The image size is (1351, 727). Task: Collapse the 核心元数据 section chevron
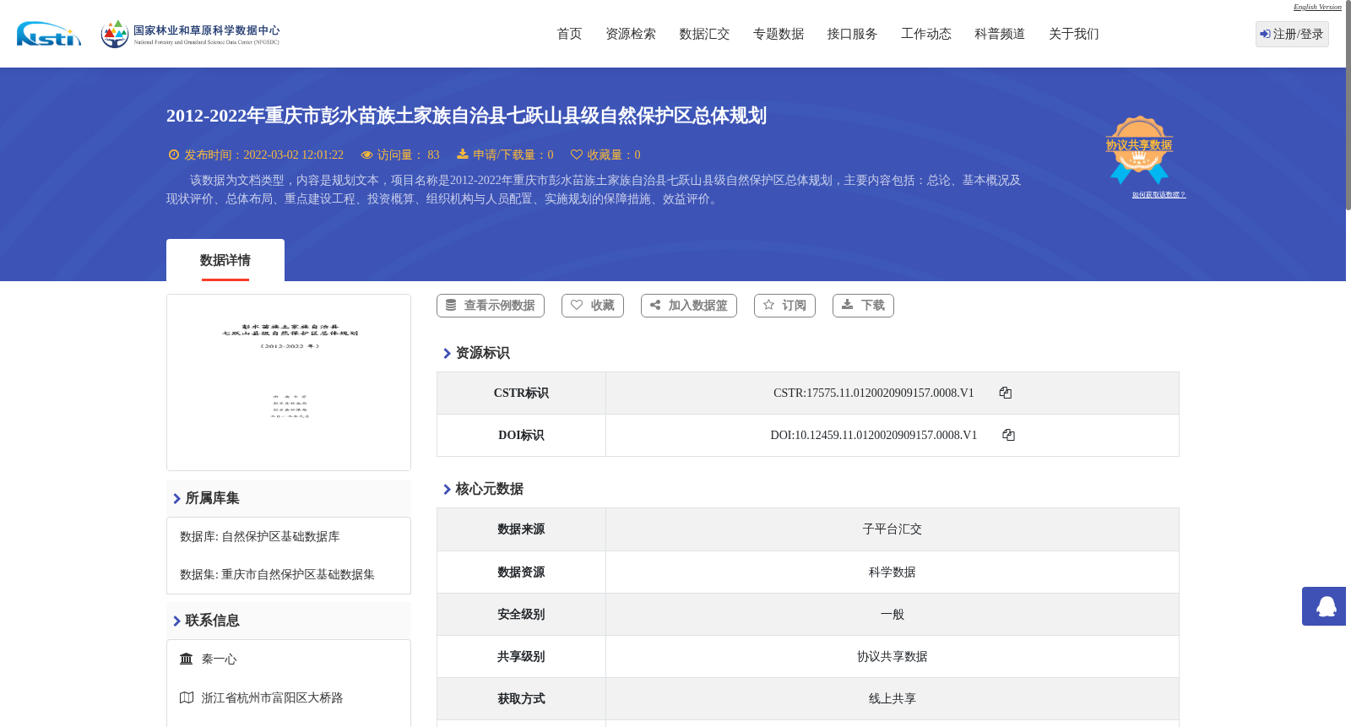pyautogui.click(x=447, y=489)
